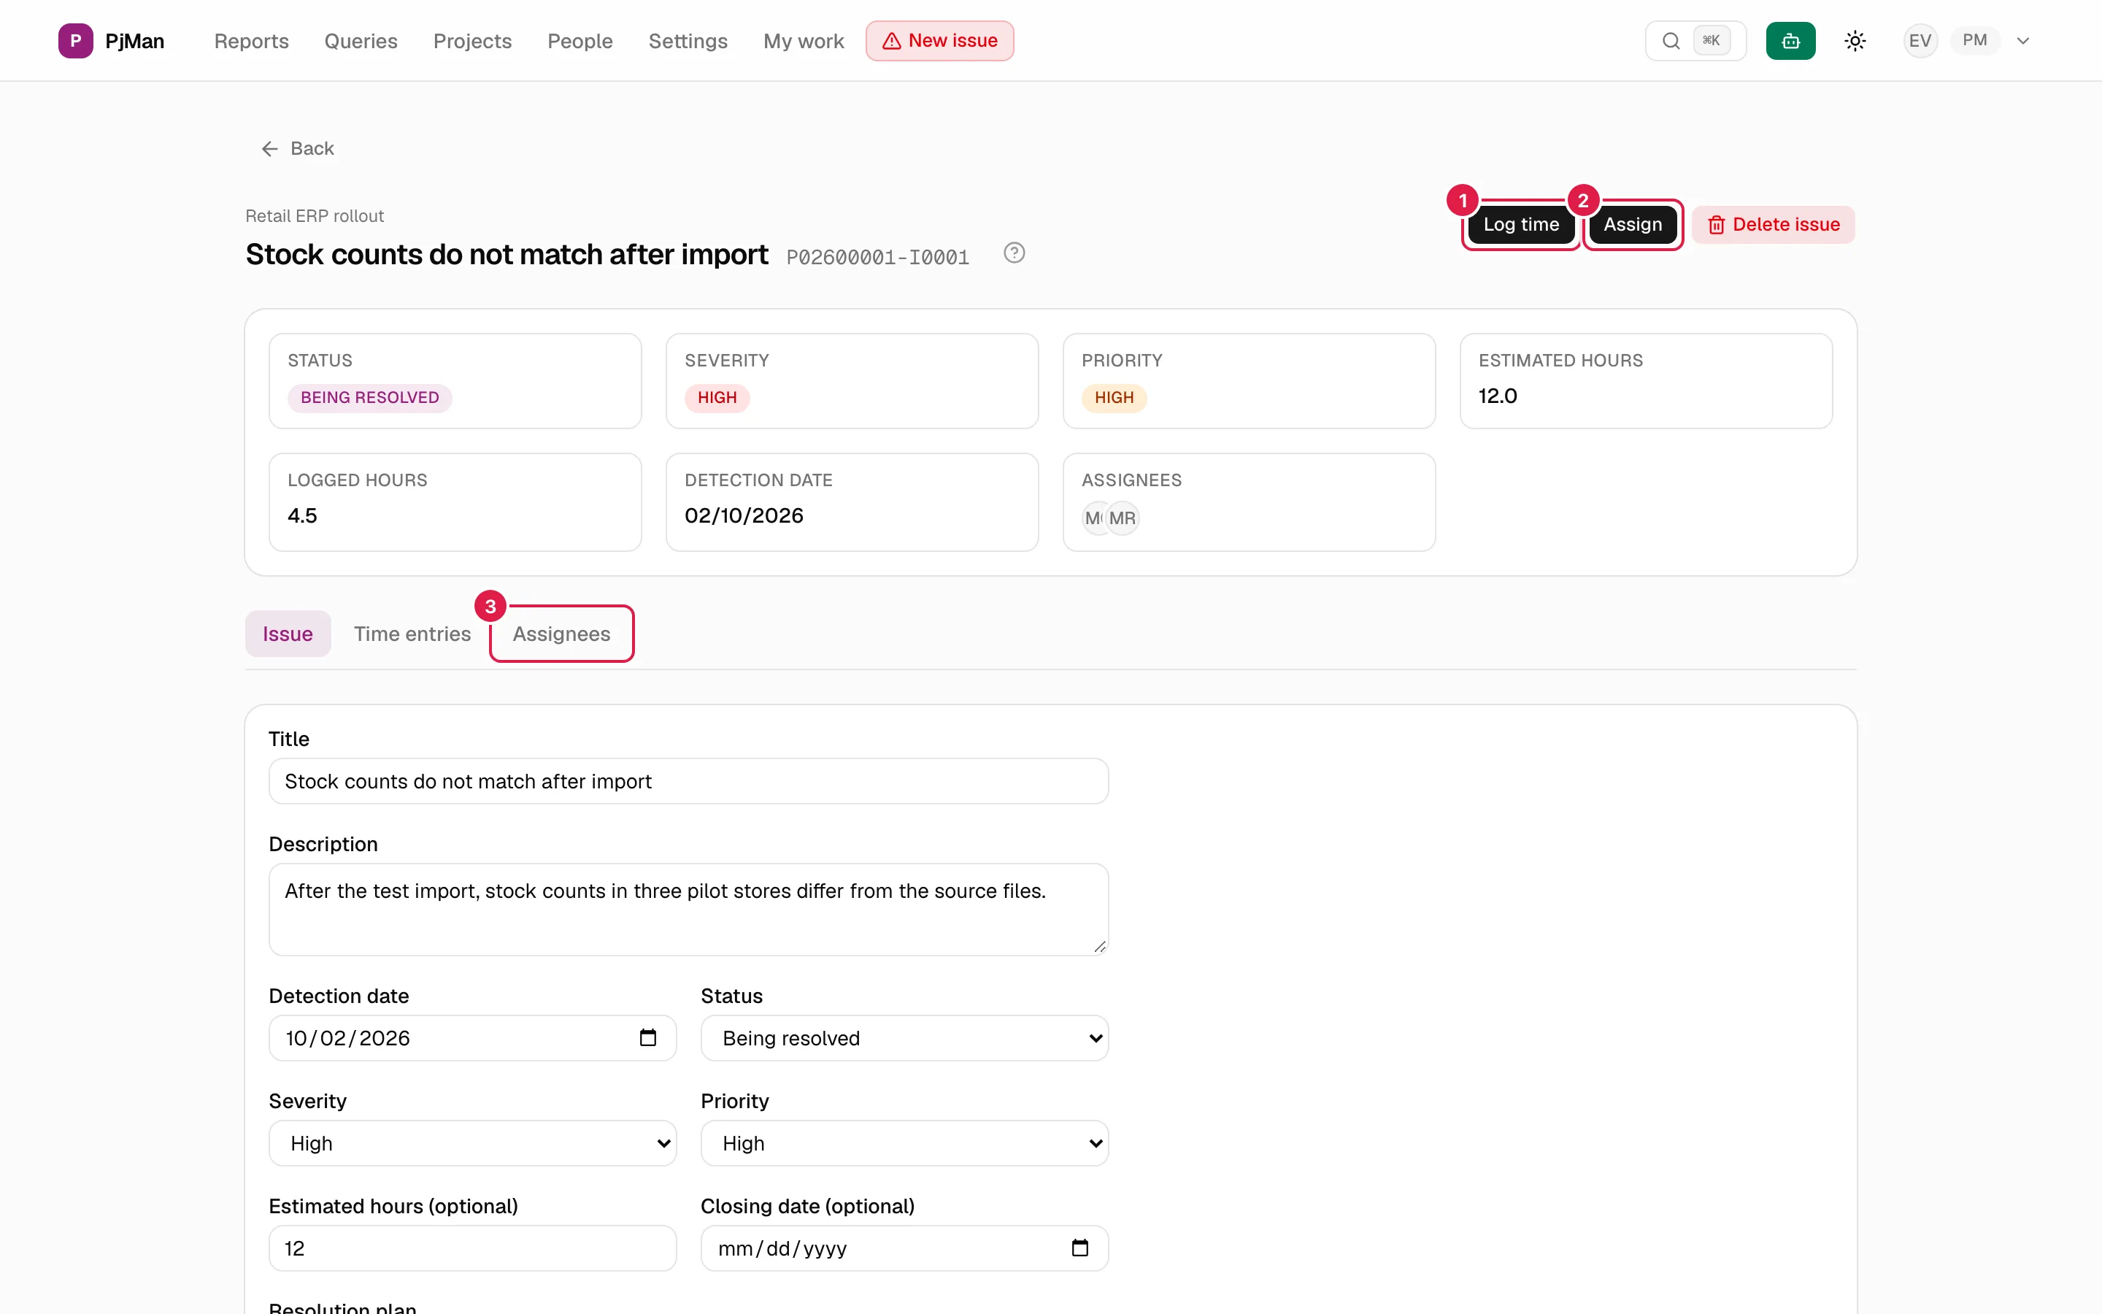Click the EV user avatar
Viewport: 2102px width, 1314px height.
1920,41
